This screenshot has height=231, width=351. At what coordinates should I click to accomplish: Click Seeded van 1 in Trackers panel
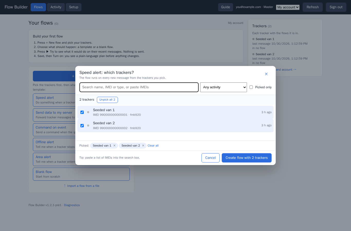click(265, 39)
